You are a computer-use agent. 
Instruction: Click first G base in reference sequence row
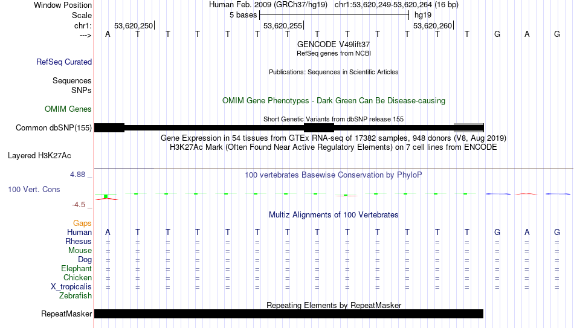[x=497, y=34]
